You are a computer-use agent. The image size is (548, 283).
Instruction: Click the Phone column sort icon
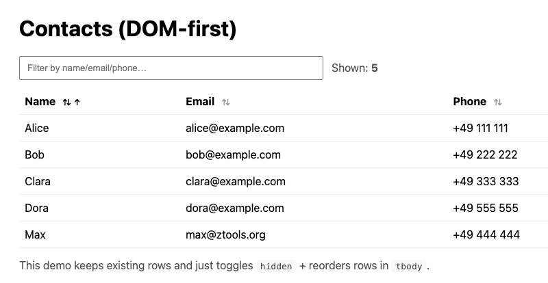(x=498, y=102)
